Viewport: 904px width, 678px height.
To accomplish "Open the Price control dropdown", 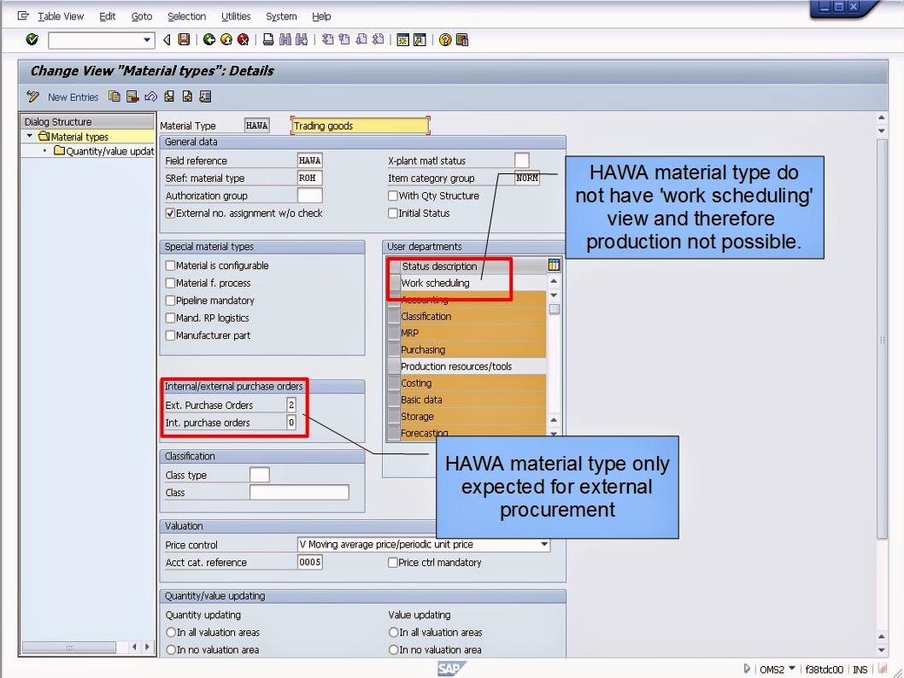I will (x=543, y=544).
